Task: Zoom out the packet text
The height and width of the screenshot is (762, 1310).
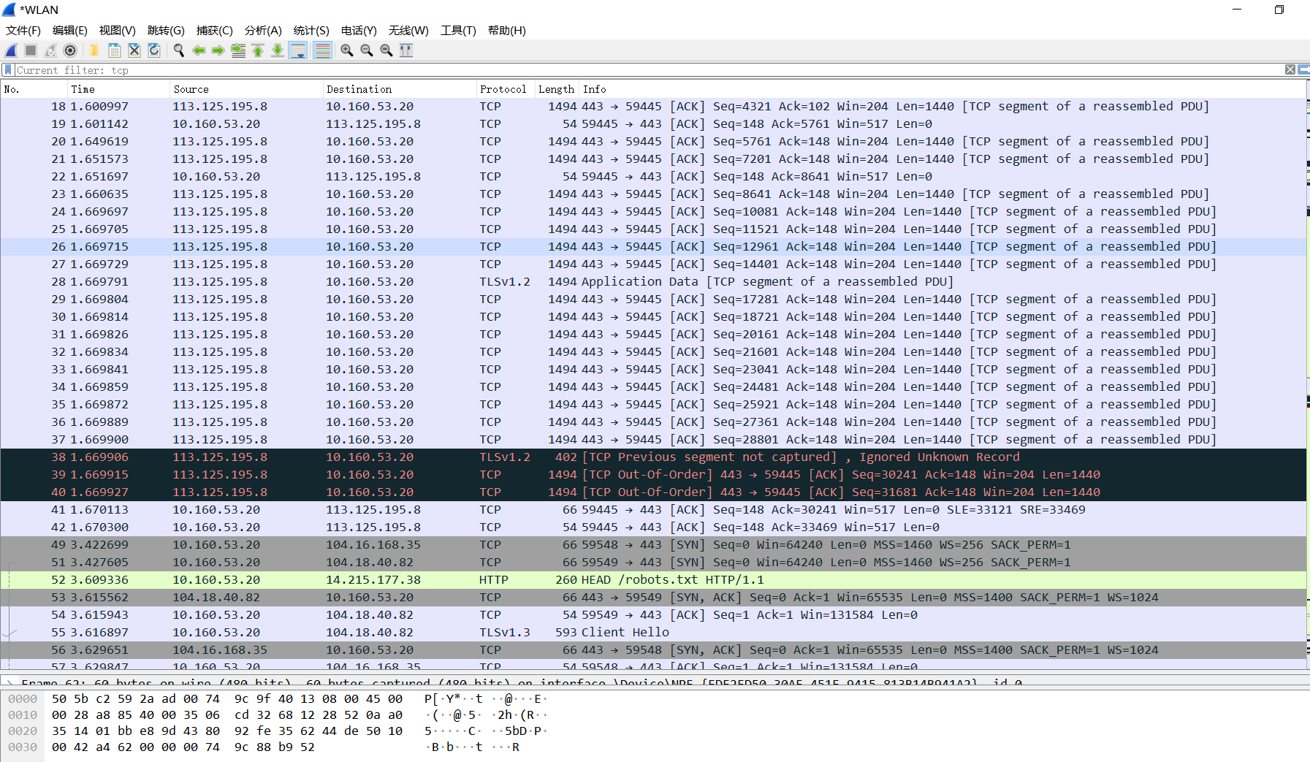Action: point(367,50)
